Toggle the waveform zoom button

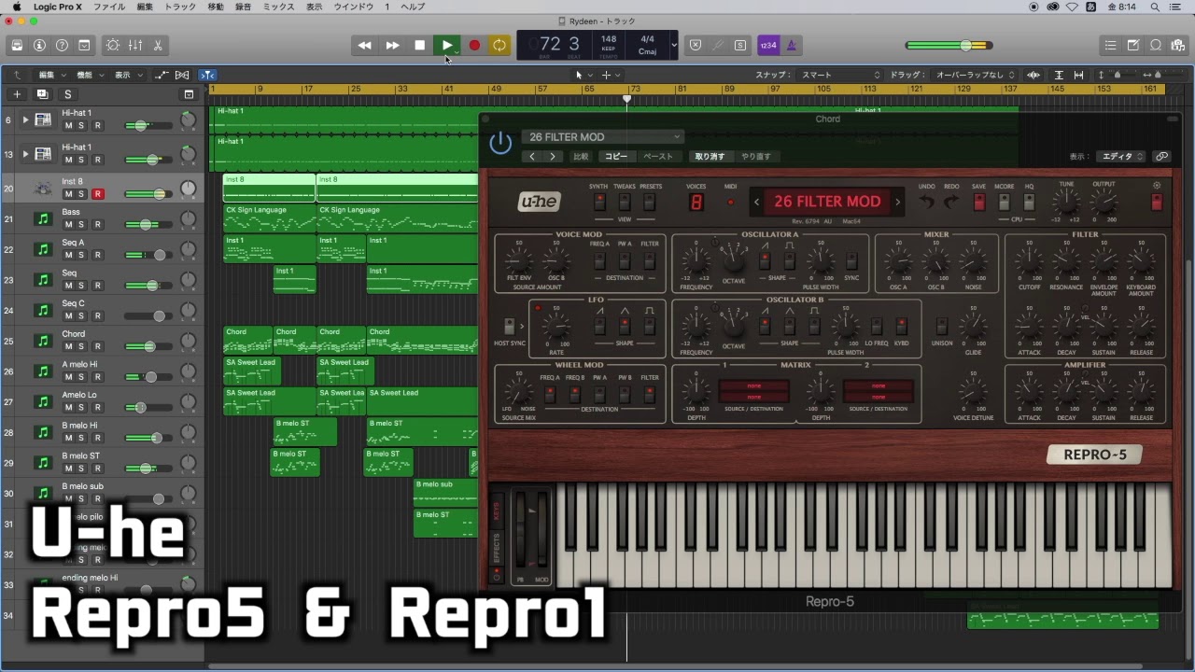pos(1033,75)
